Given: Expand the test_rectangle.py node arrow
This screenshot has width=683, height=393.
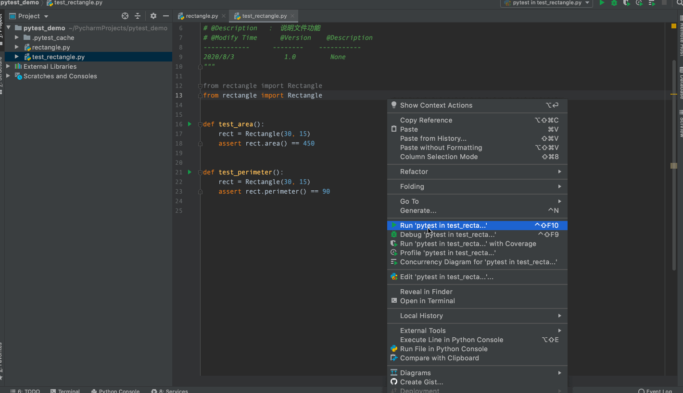Looking at the screenshot, I should [17, 57].
